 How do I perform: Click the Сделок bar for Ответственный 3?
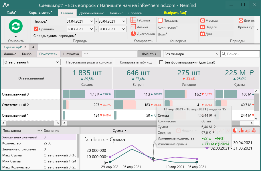(74, 94)
